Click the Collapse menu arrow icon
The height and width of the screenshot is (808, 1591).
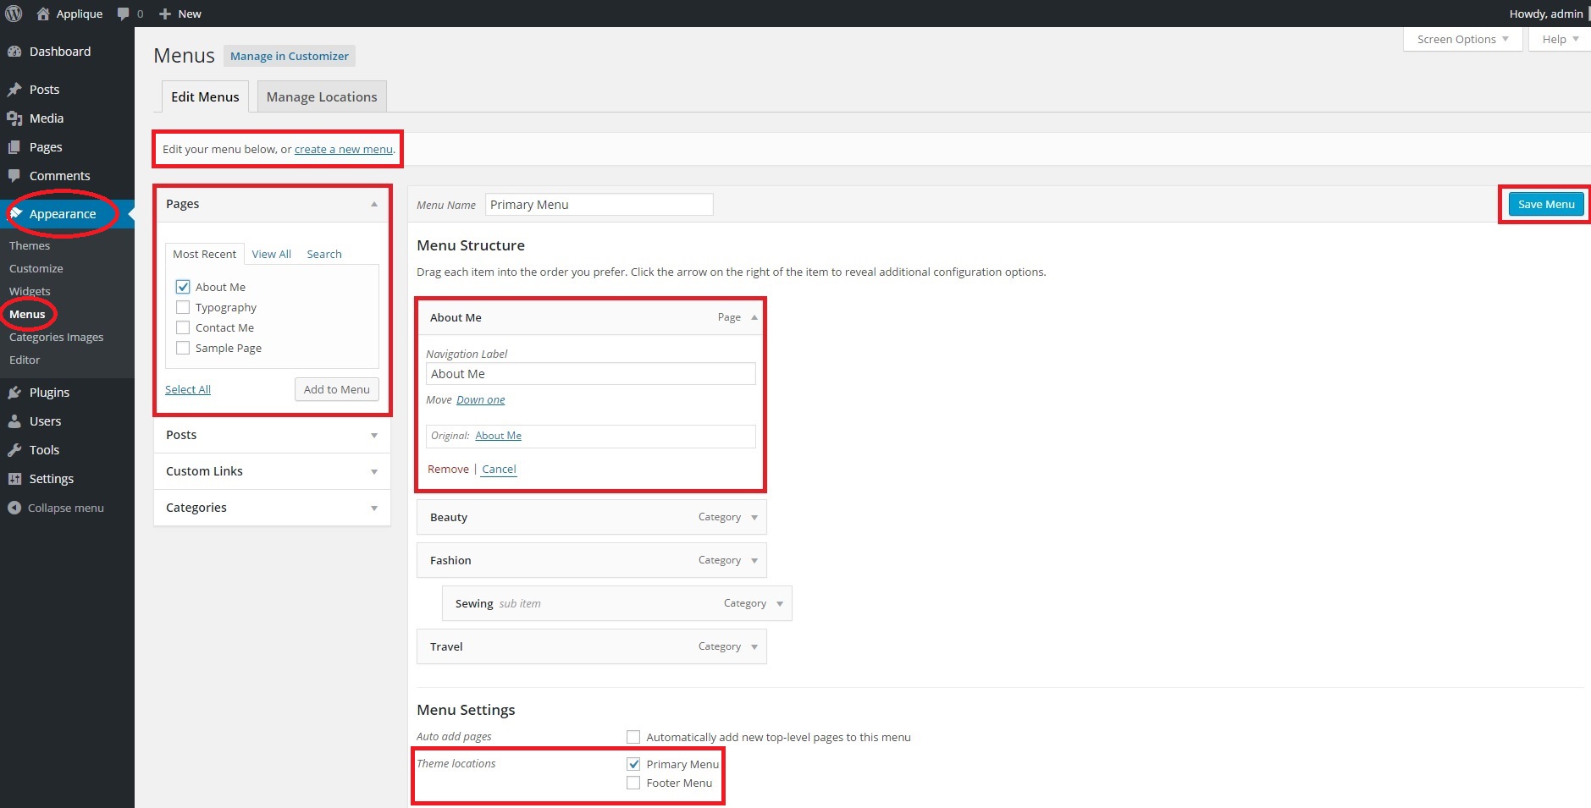14,508
